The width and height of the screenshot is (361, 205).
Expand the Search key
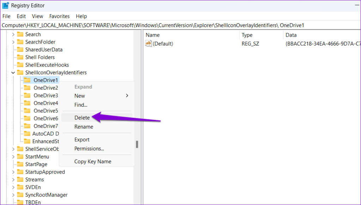pos(13,35)
